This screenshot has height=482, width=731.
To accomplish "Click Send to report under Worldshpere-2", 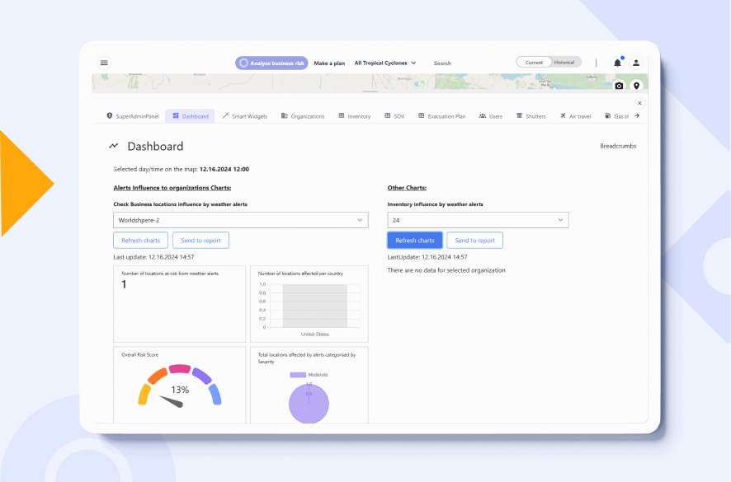I will pos(200,241).
